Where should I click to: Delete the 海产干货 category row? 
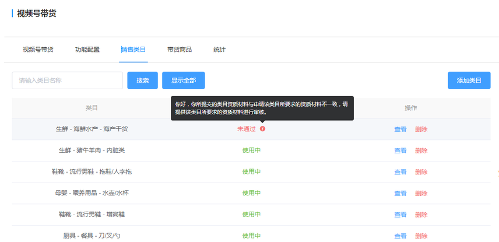click(421, 129)
